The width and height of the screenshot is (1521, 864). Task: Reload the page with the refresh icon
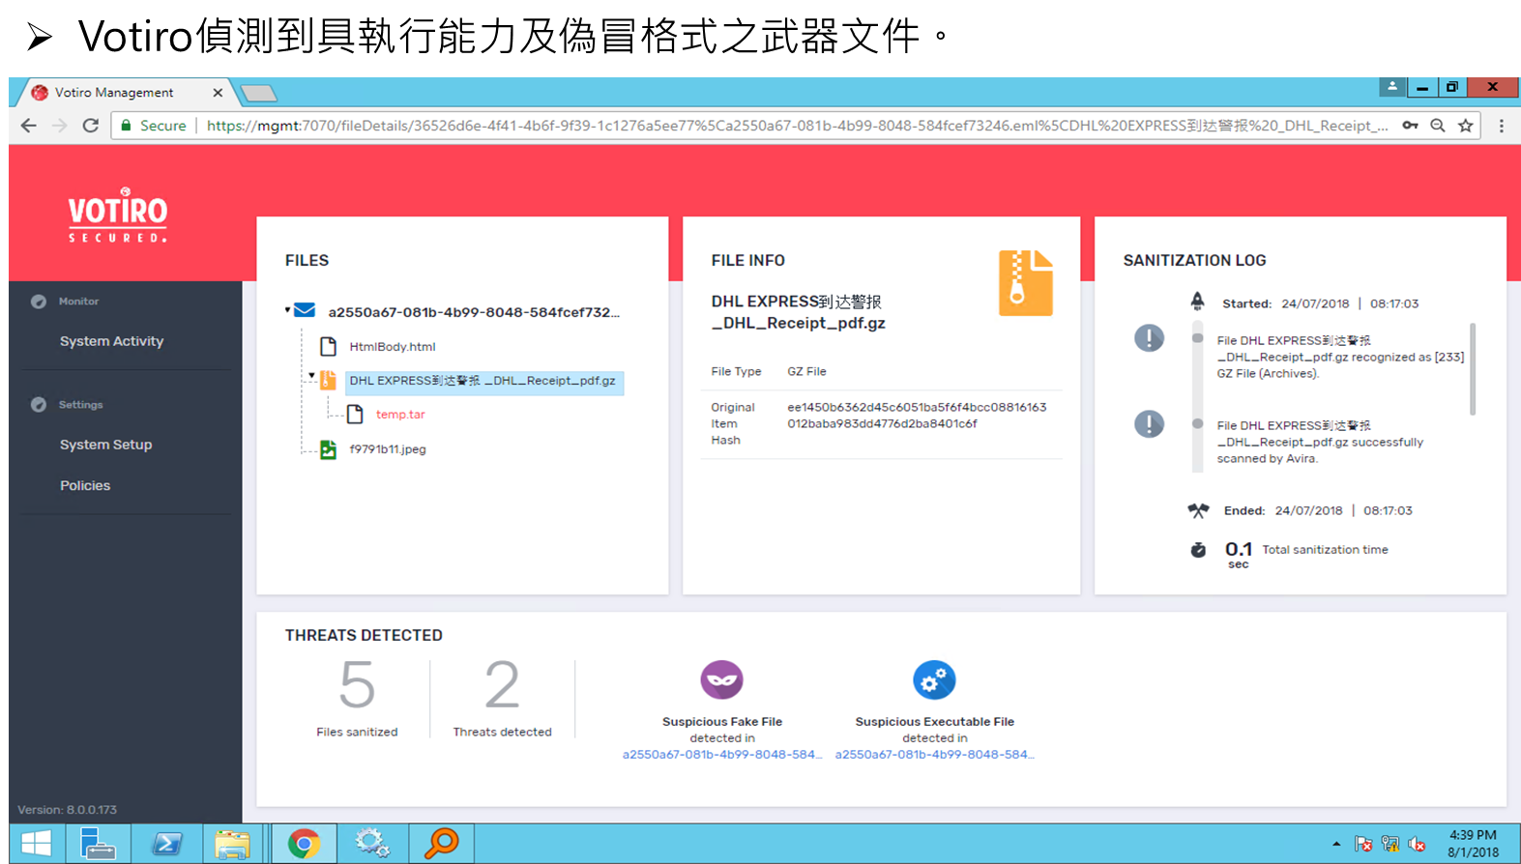(x=91, y=126)
